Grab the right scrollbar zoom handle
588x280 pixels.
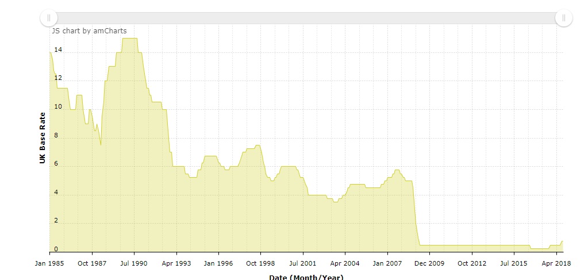[x=564, y=18]
